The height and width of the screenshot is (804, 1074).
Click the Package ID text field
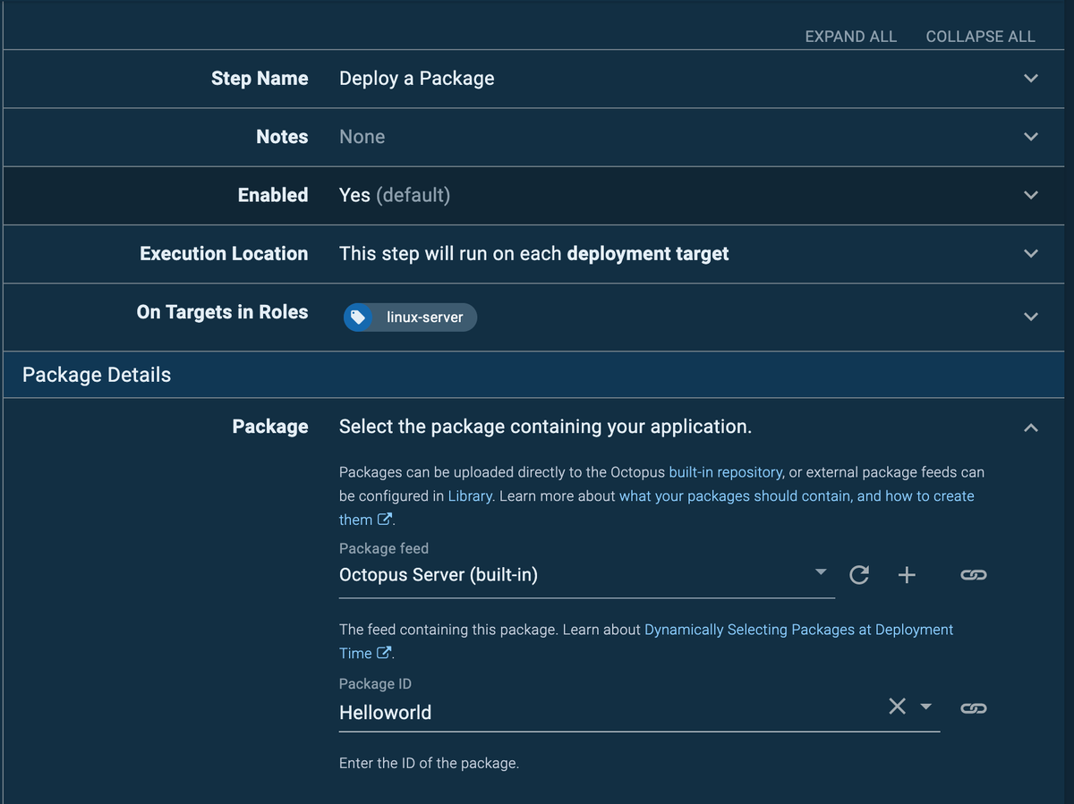[600, 713]
